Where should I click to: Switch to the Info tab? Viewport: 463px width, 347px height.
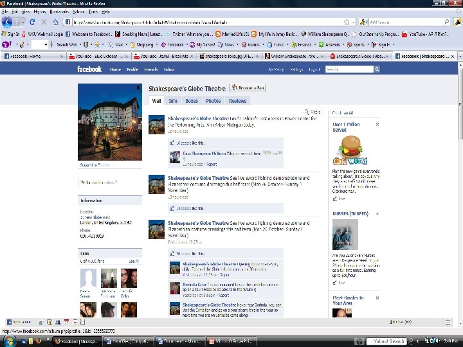pos(173,101)
